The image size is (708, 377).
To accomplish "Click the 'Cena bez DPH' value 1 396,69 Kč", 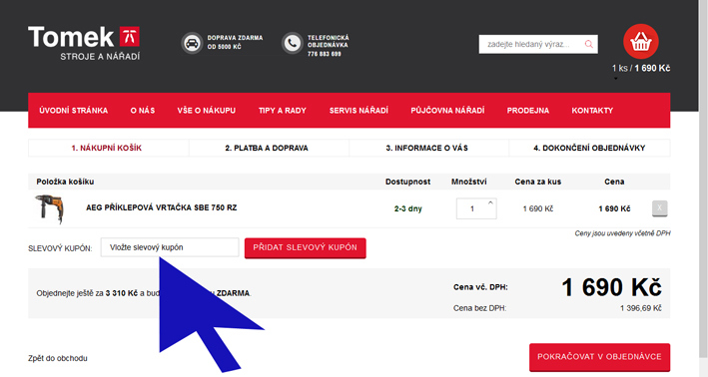I will tap(641, 308).
